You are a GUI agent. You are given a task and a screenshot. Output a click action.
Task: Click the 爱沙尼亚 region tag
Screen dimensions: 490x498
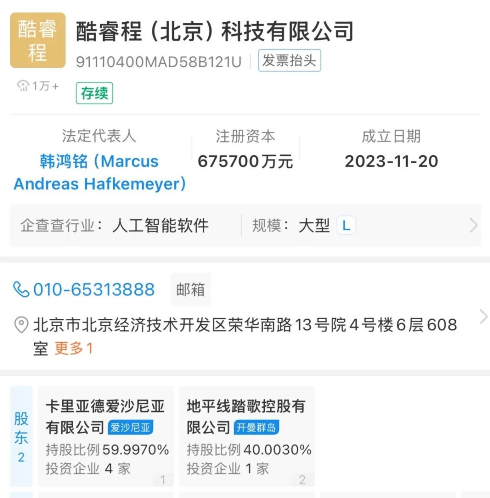point(130,427)
